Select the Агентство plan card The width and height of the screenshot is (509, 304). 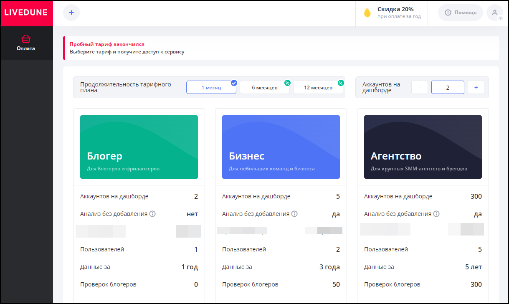423,147
